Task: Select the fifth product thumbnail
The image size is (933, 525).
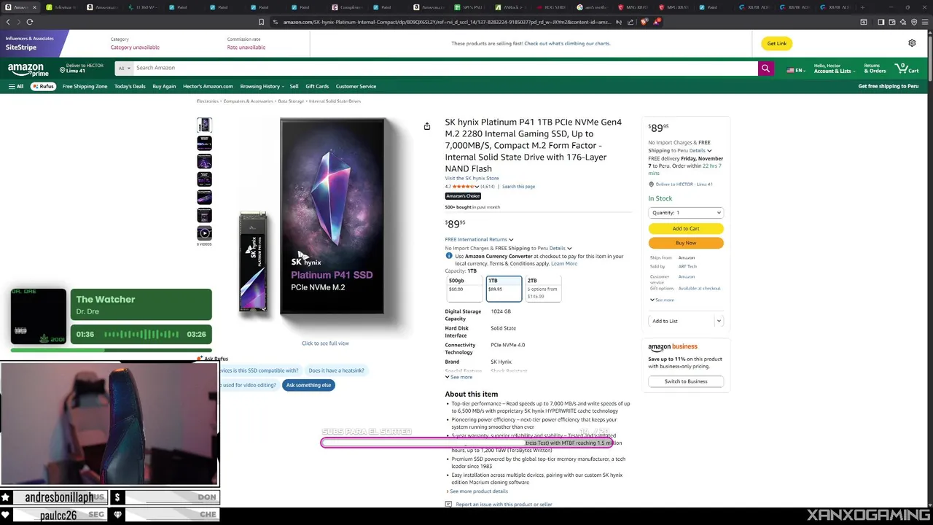Action: (204, 197)
